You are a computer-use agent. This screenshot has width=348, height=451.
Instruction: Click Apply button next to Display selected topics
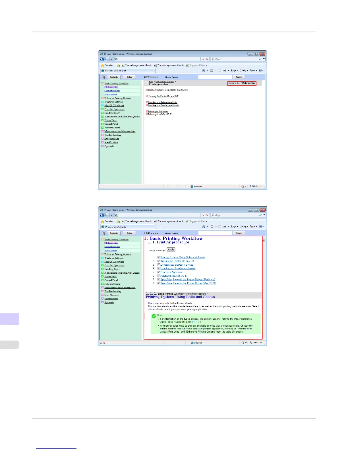tap(171, 249)
